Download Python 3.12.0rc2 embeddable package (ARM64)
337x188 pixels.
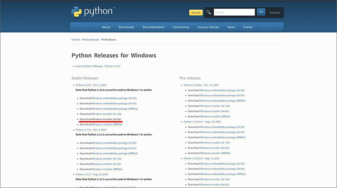(223, 174)
